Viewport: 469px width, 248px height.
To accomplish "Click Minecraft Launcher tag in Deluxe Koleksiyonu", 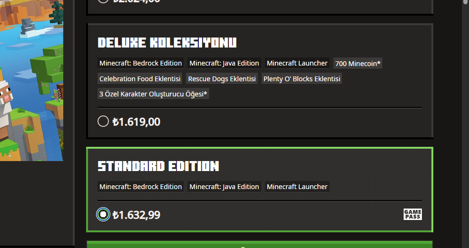I will (297, 63).
